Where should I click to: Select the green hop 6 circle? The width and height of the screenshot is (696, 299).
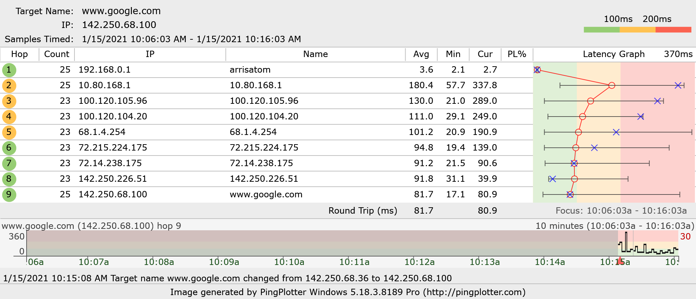pos(9,148)
